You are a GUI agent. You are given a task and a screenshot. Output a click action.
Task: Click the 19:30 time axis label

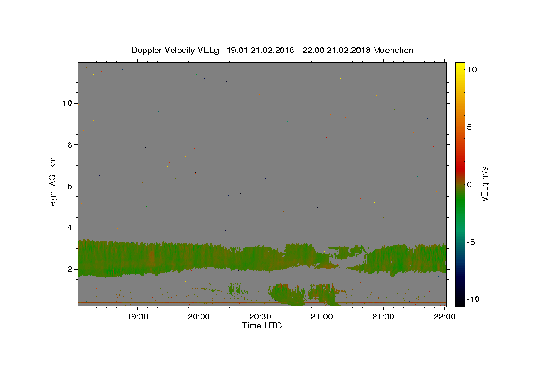coord(138,316)
